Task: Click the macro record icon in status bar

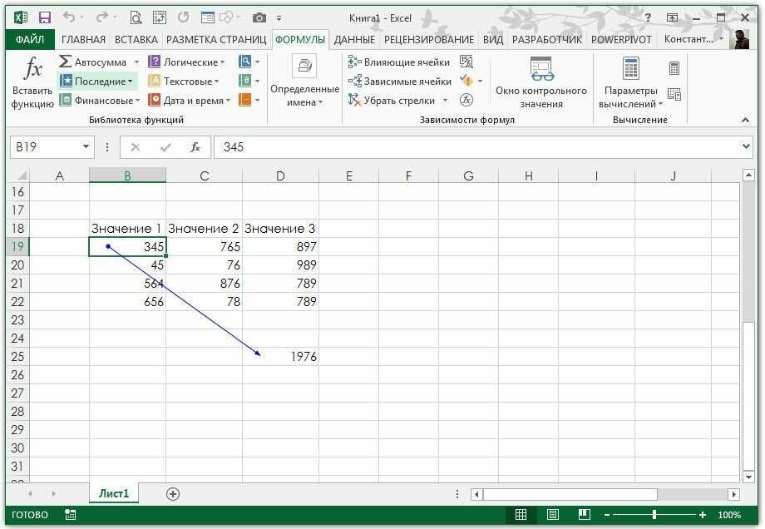Action: tap(70, 514)
